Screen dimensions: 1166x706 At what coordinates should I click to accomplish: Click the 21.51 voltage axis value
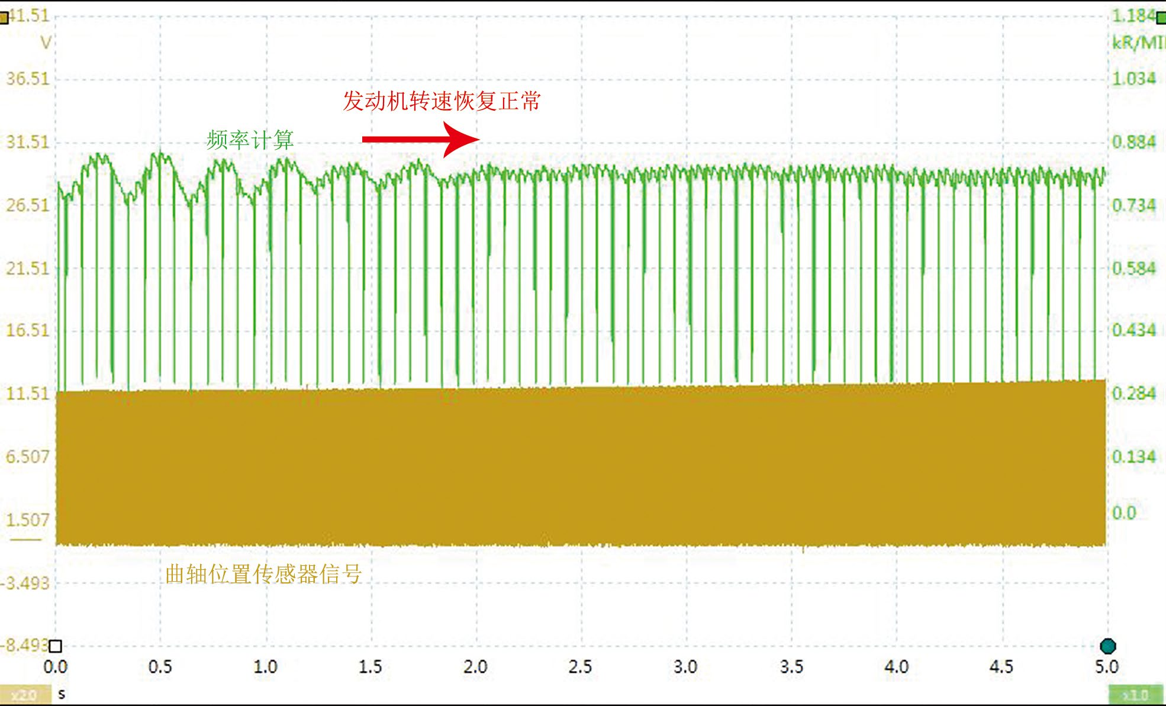click(28, 269)
